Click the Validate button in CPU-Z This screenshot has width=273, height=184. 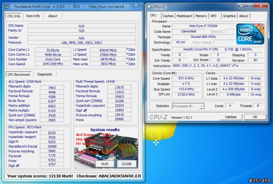click(231, 117)
